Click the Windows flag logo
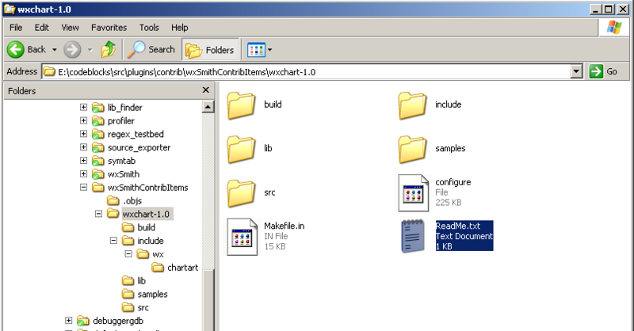Image resolution: width=634 pixels, height=331 pixels. (x=613, y=28)
